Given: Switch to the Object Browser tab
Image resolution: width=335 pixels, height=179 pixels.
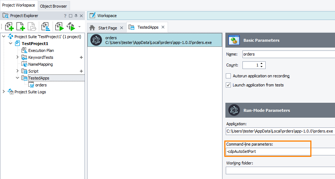Looking at the screenshot, I should [x=54, y=6].
